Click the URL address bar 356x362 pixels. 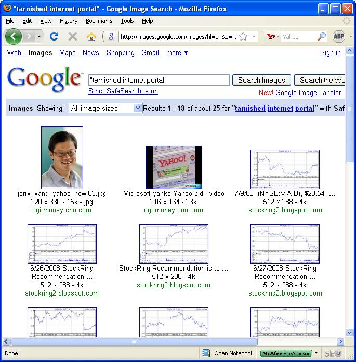click(x=179, y=36)
